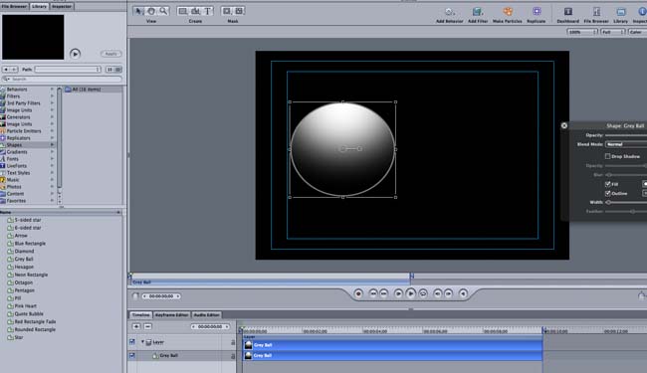The width and height of the screenshot is (647, 373).
Task: Select the Text tool
Action: 208,11
